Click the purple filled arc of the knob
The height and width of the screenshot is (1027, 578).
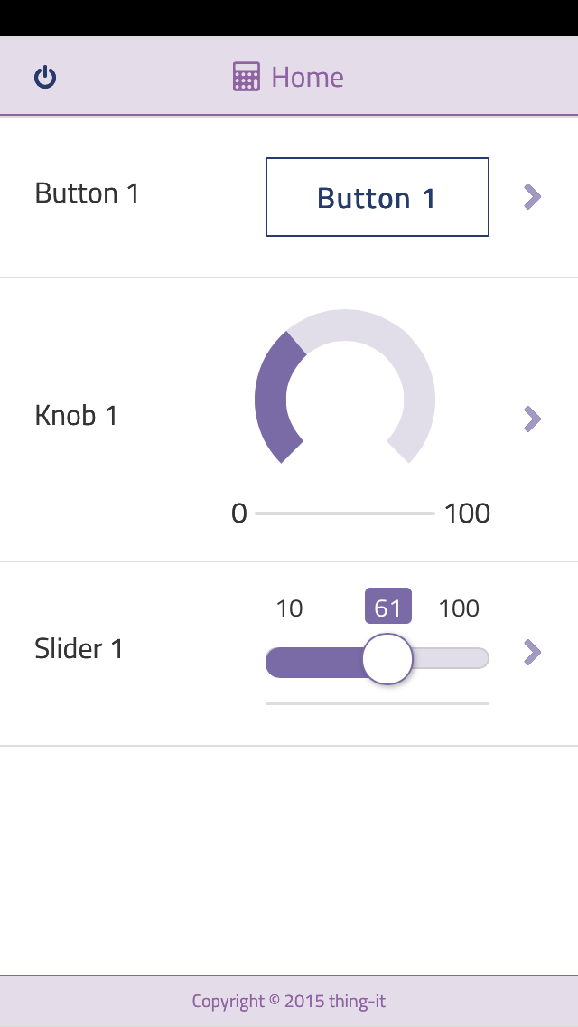[x=272, y=398]
